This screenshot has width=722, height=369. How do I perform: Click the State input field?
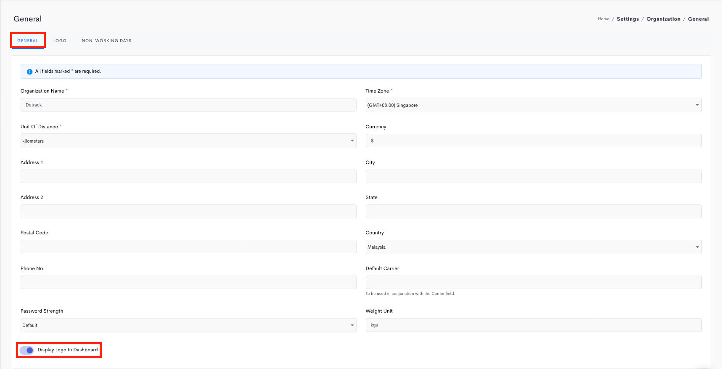click(533, 211)
